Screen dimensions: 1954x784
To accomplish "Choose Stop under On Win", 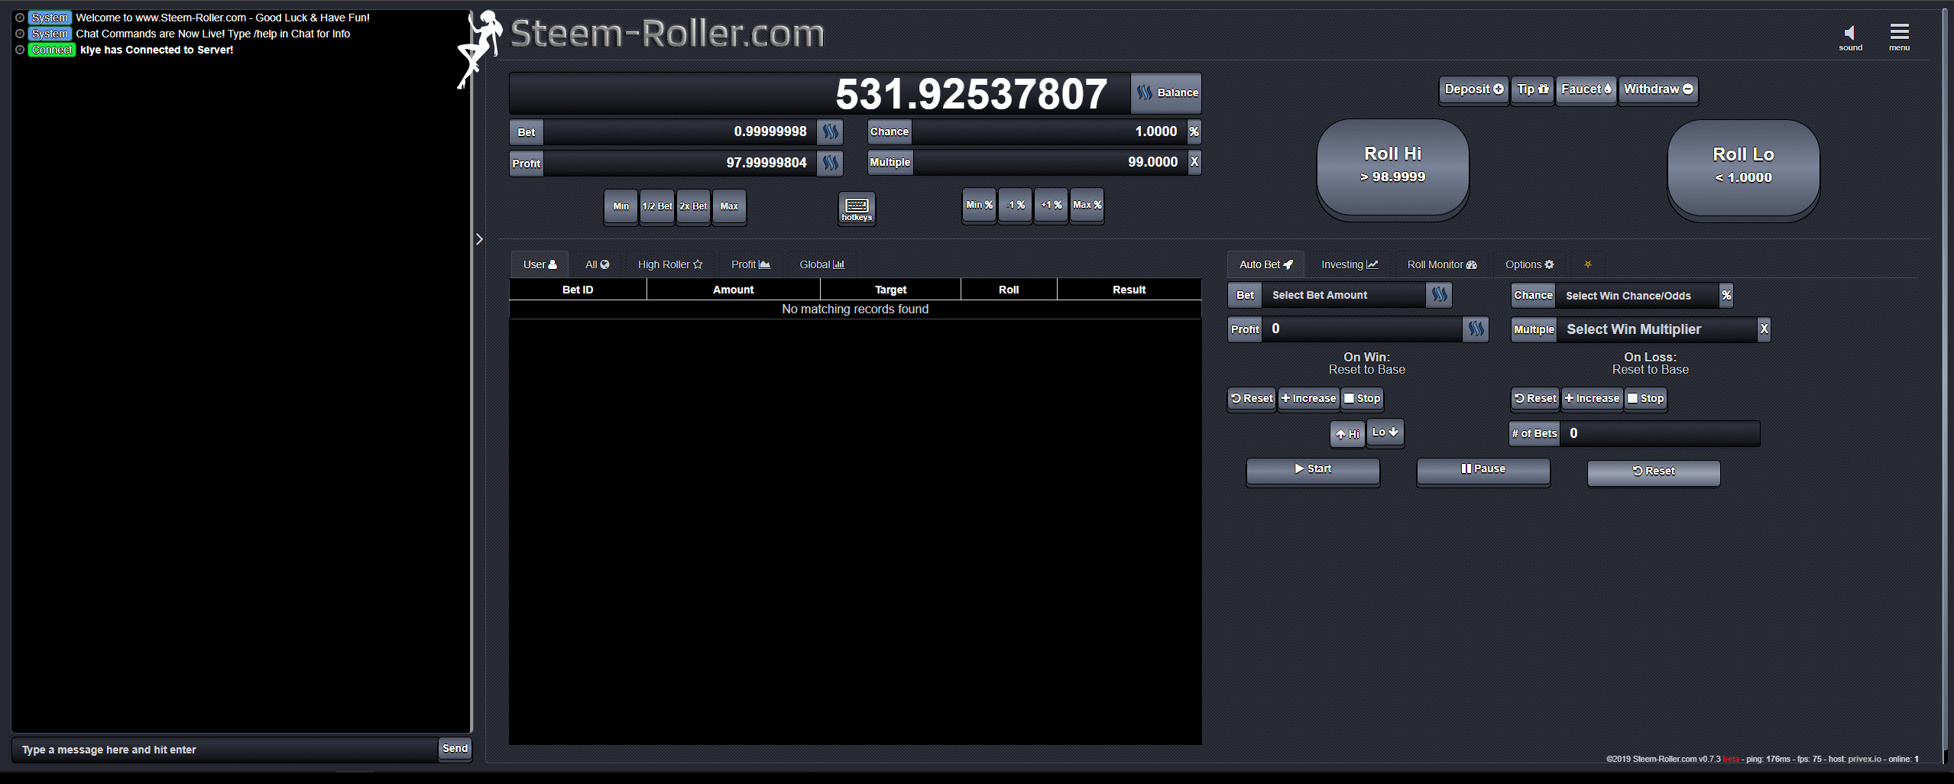I will pyautogui.click(x=1362, y=398).
